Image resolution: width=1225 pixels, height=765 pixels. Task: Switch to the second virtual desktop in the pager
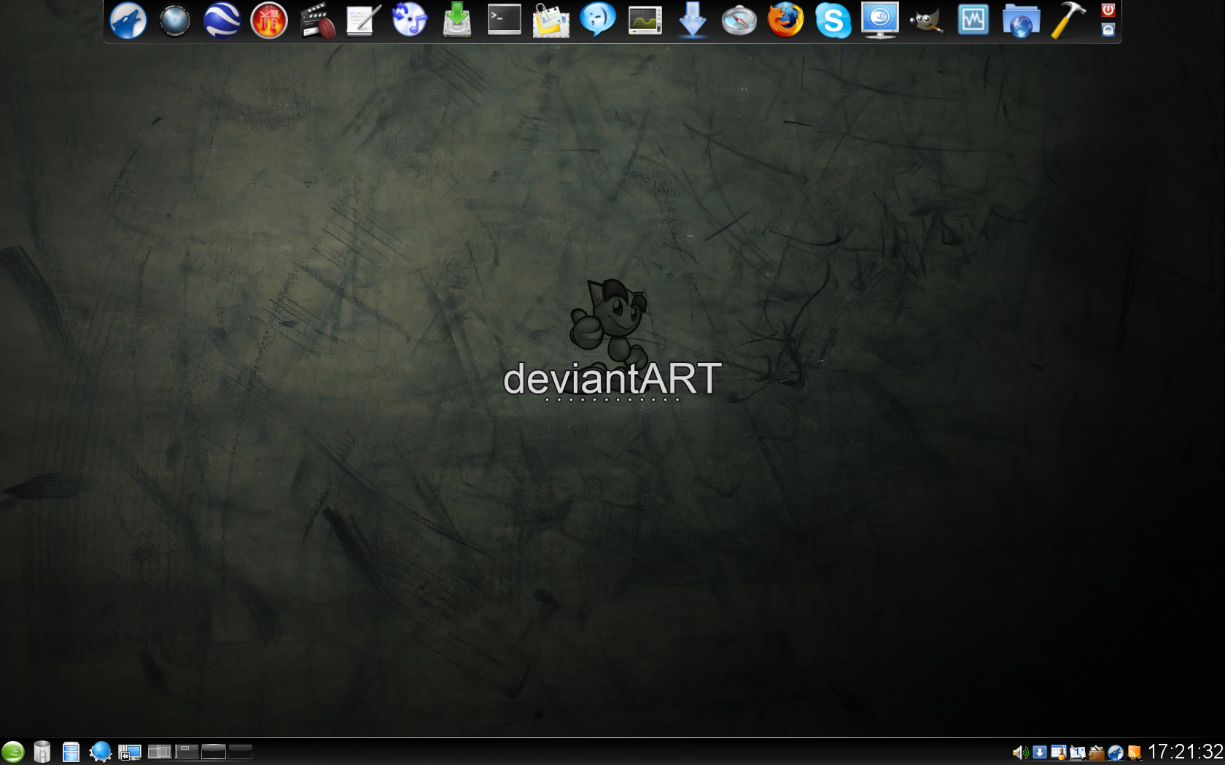coord(187,751)
